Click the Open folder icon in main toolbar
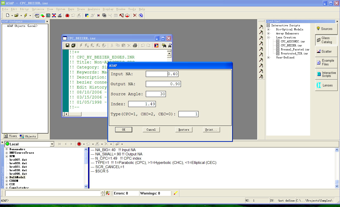This screenshot has width=340, height=207. pos(16,16)
